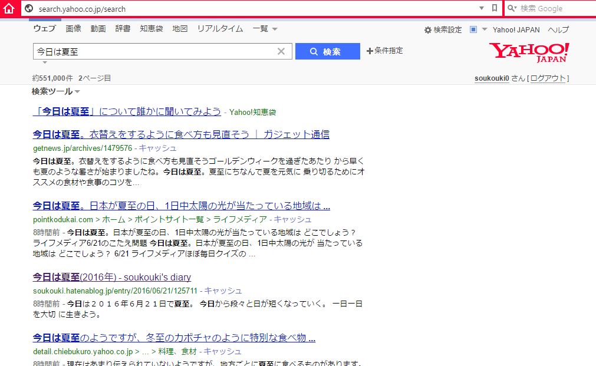Expand the 一覧 dropdown
596x366 pixels.
click(x=265, y=28)
